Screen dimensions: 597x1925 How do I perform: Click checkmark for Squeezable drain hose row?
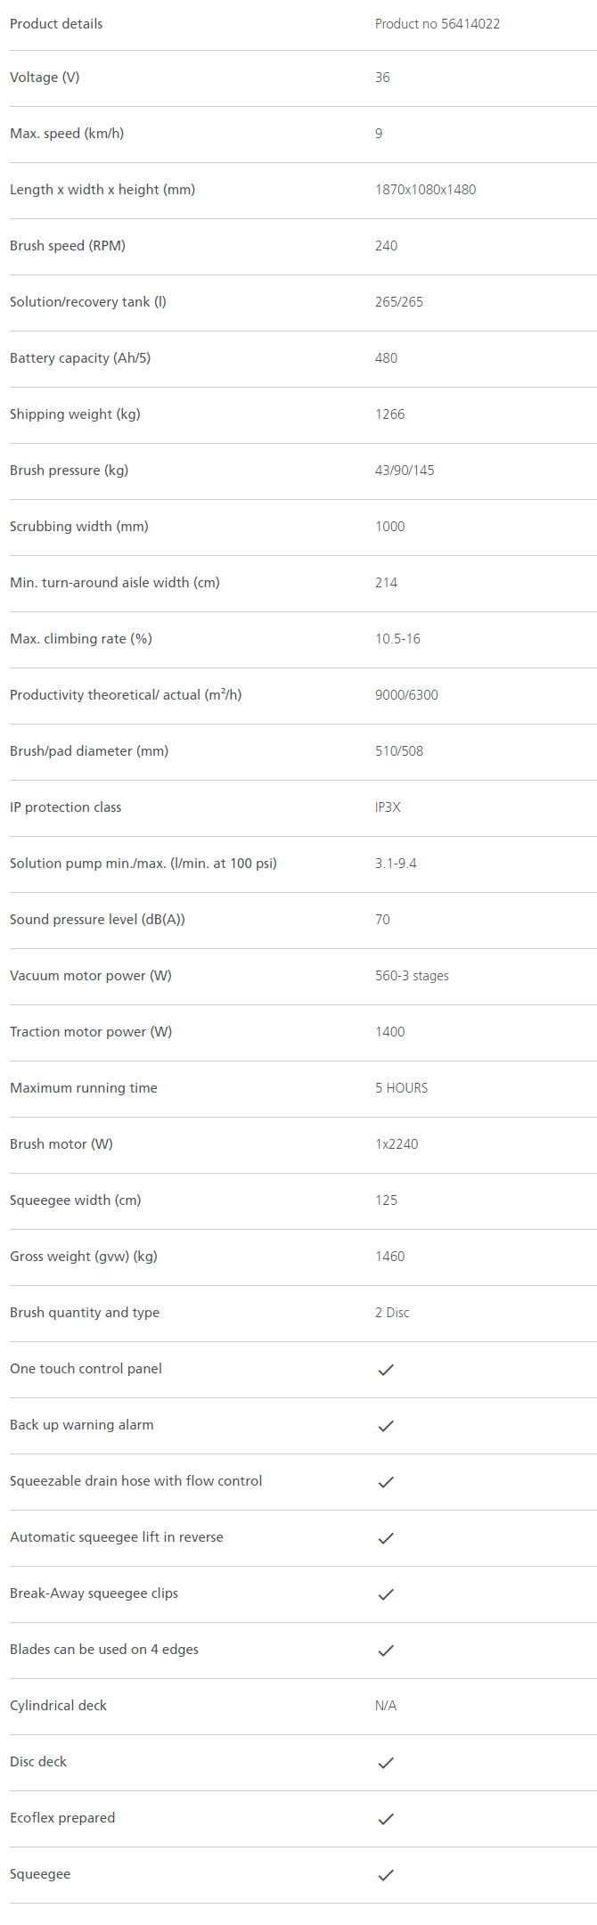point(386,1482)
